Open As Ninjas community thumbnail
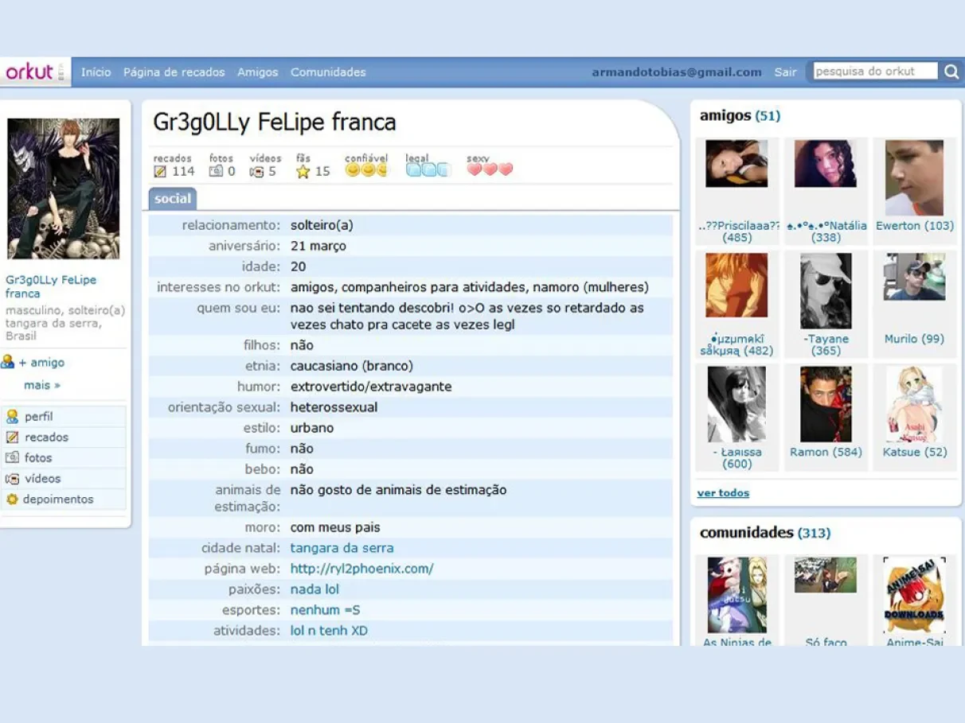 coord(736,595)
